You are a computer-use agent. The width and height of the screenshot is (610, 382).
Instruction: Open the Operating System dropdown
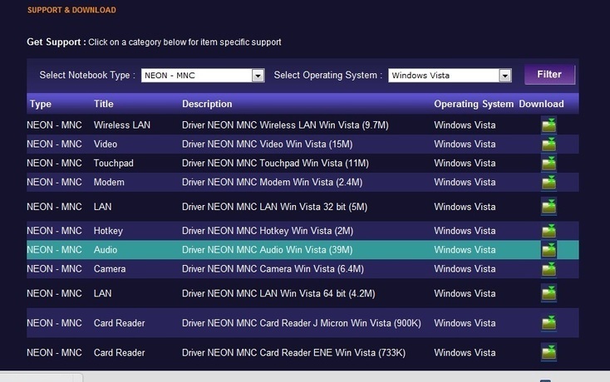450,76
